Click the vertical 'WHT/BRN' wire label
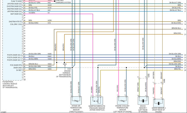This screenshot has height=113, width=187. (x=154, y=75)
